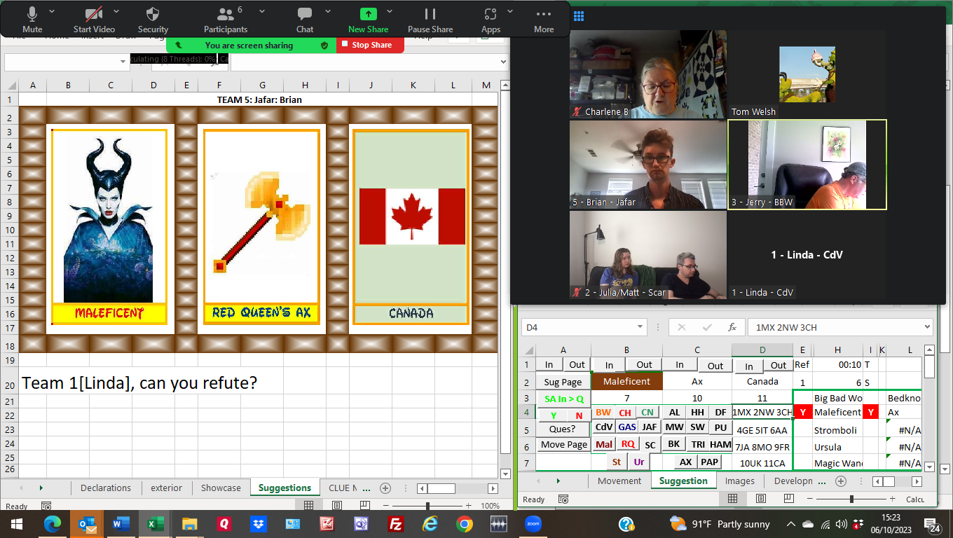Add a new sheet in the right workbook

841,481
